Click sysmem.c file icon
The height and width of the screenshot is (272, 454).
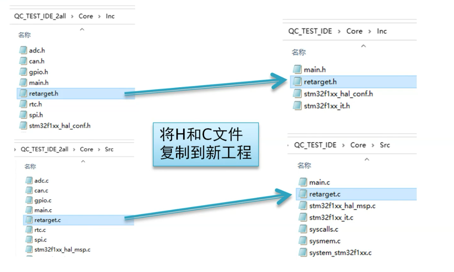click(x=303, y=241)
